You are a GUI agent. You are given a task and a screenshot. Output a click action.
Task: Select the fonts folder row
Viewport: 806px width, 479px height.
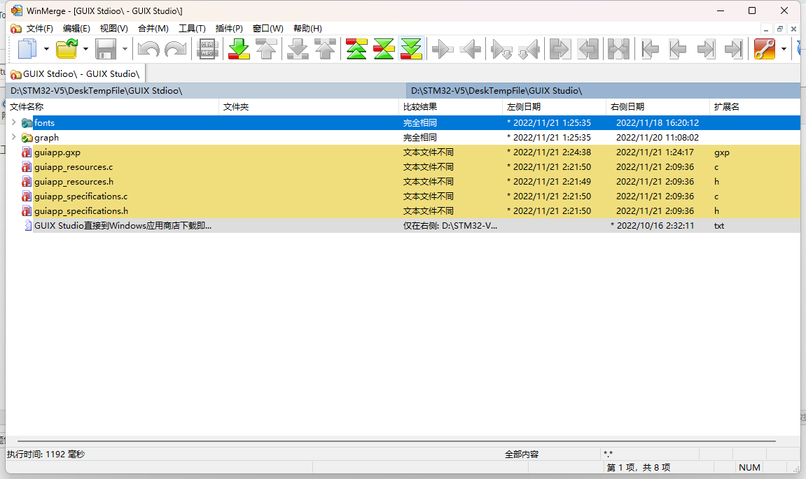pos(403,122)
